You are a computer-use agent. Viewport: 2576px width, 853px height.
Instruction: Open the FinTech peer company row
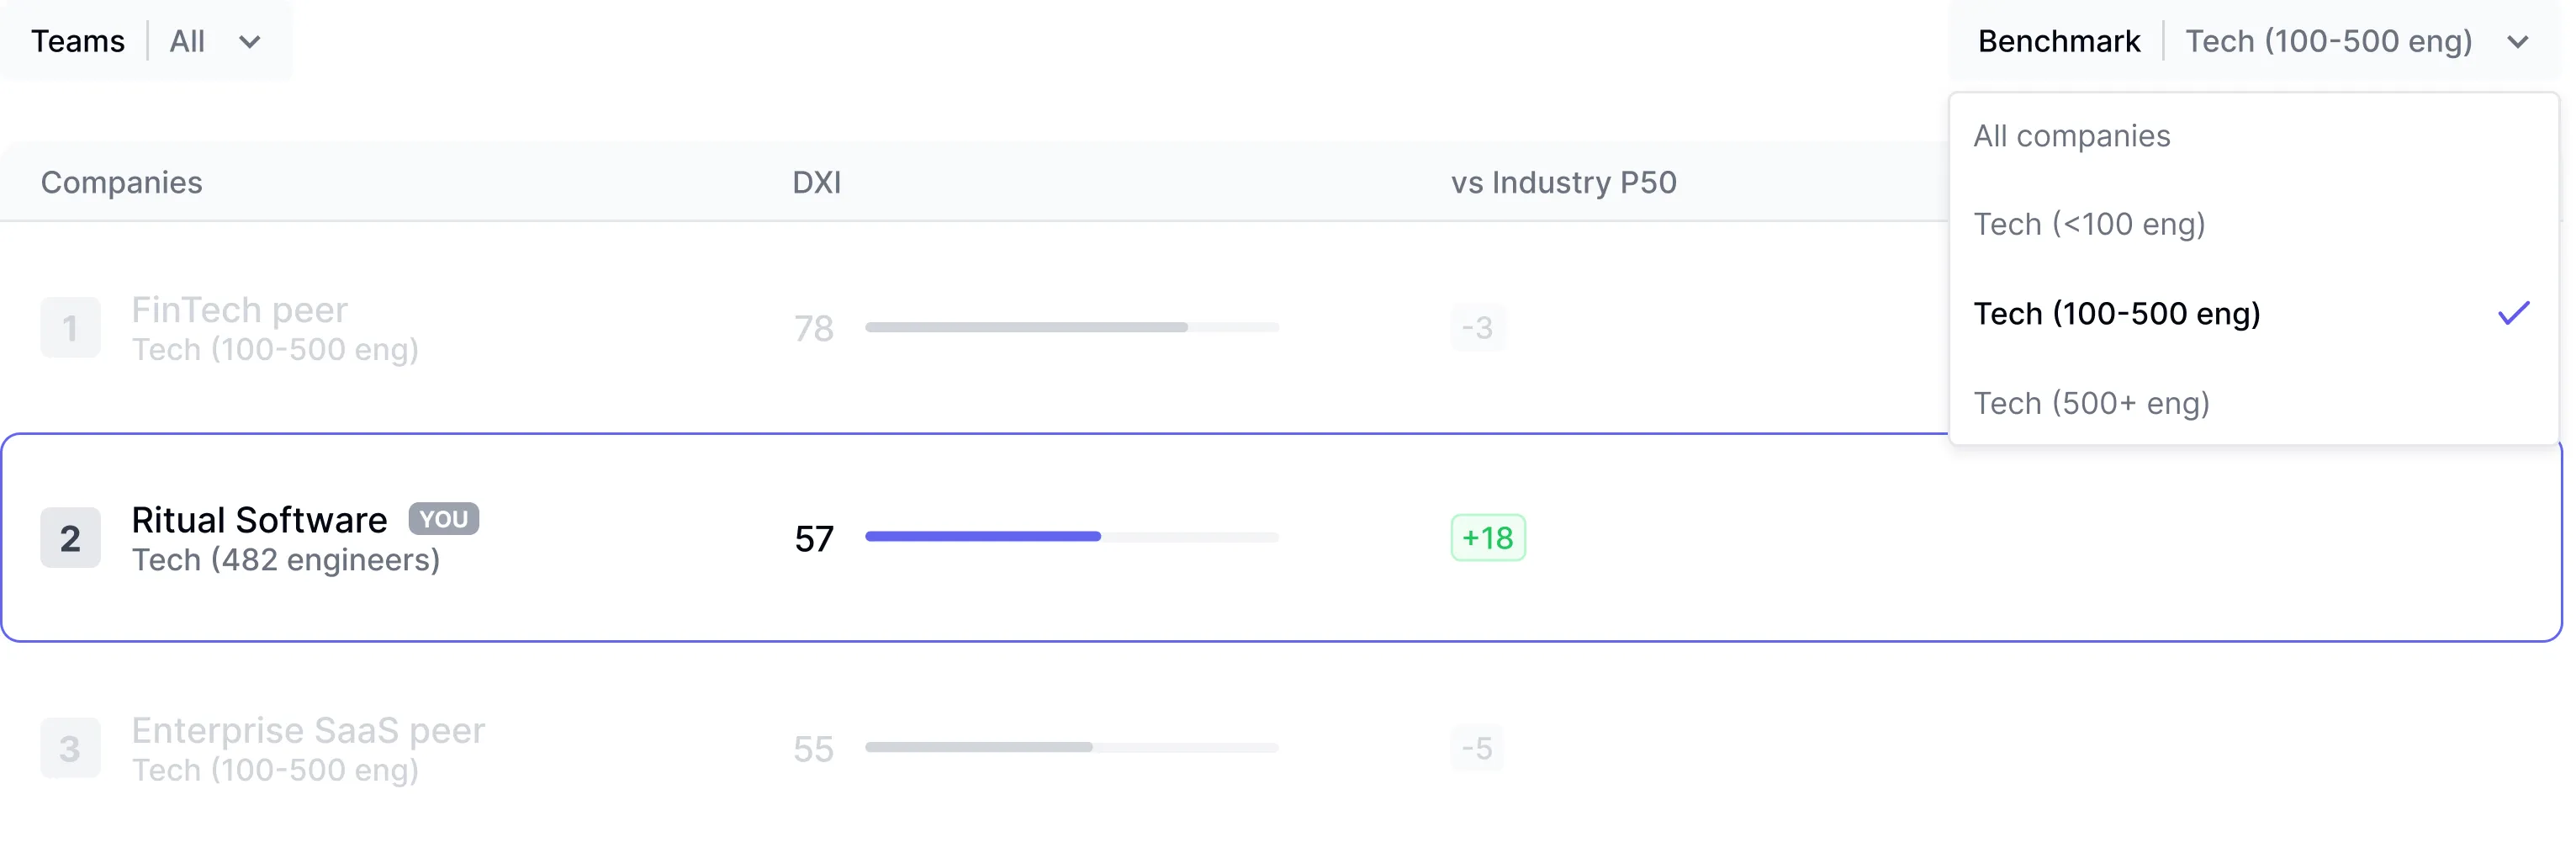pyautogui.click(x=240, y=311)
